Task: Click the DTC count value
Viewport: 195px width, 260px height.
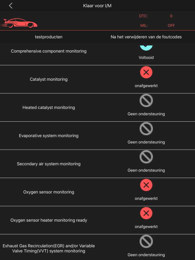Action: pos(171,16)
